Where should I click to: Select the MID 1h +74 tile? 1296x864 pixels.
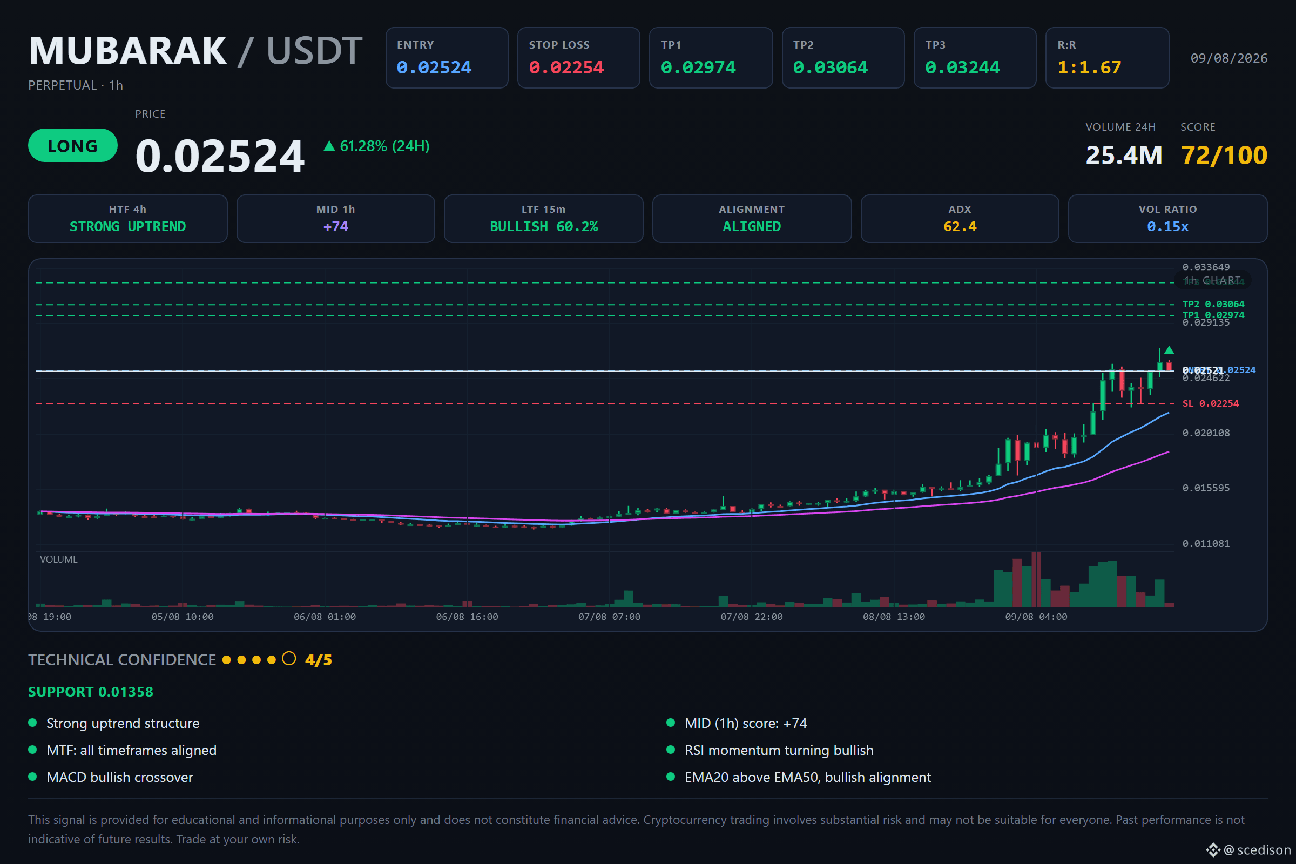click(335, 219)
